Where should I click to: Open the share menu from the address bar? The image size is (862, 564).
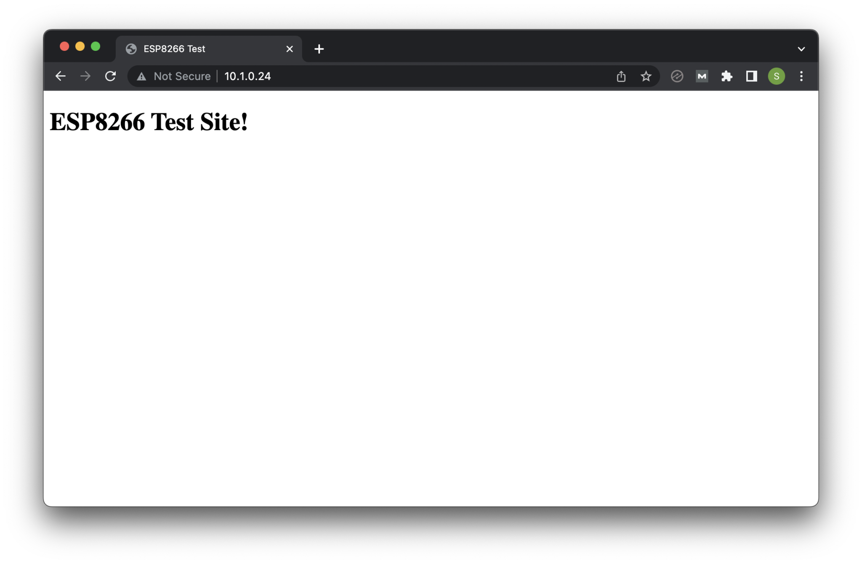click(621, 76)
